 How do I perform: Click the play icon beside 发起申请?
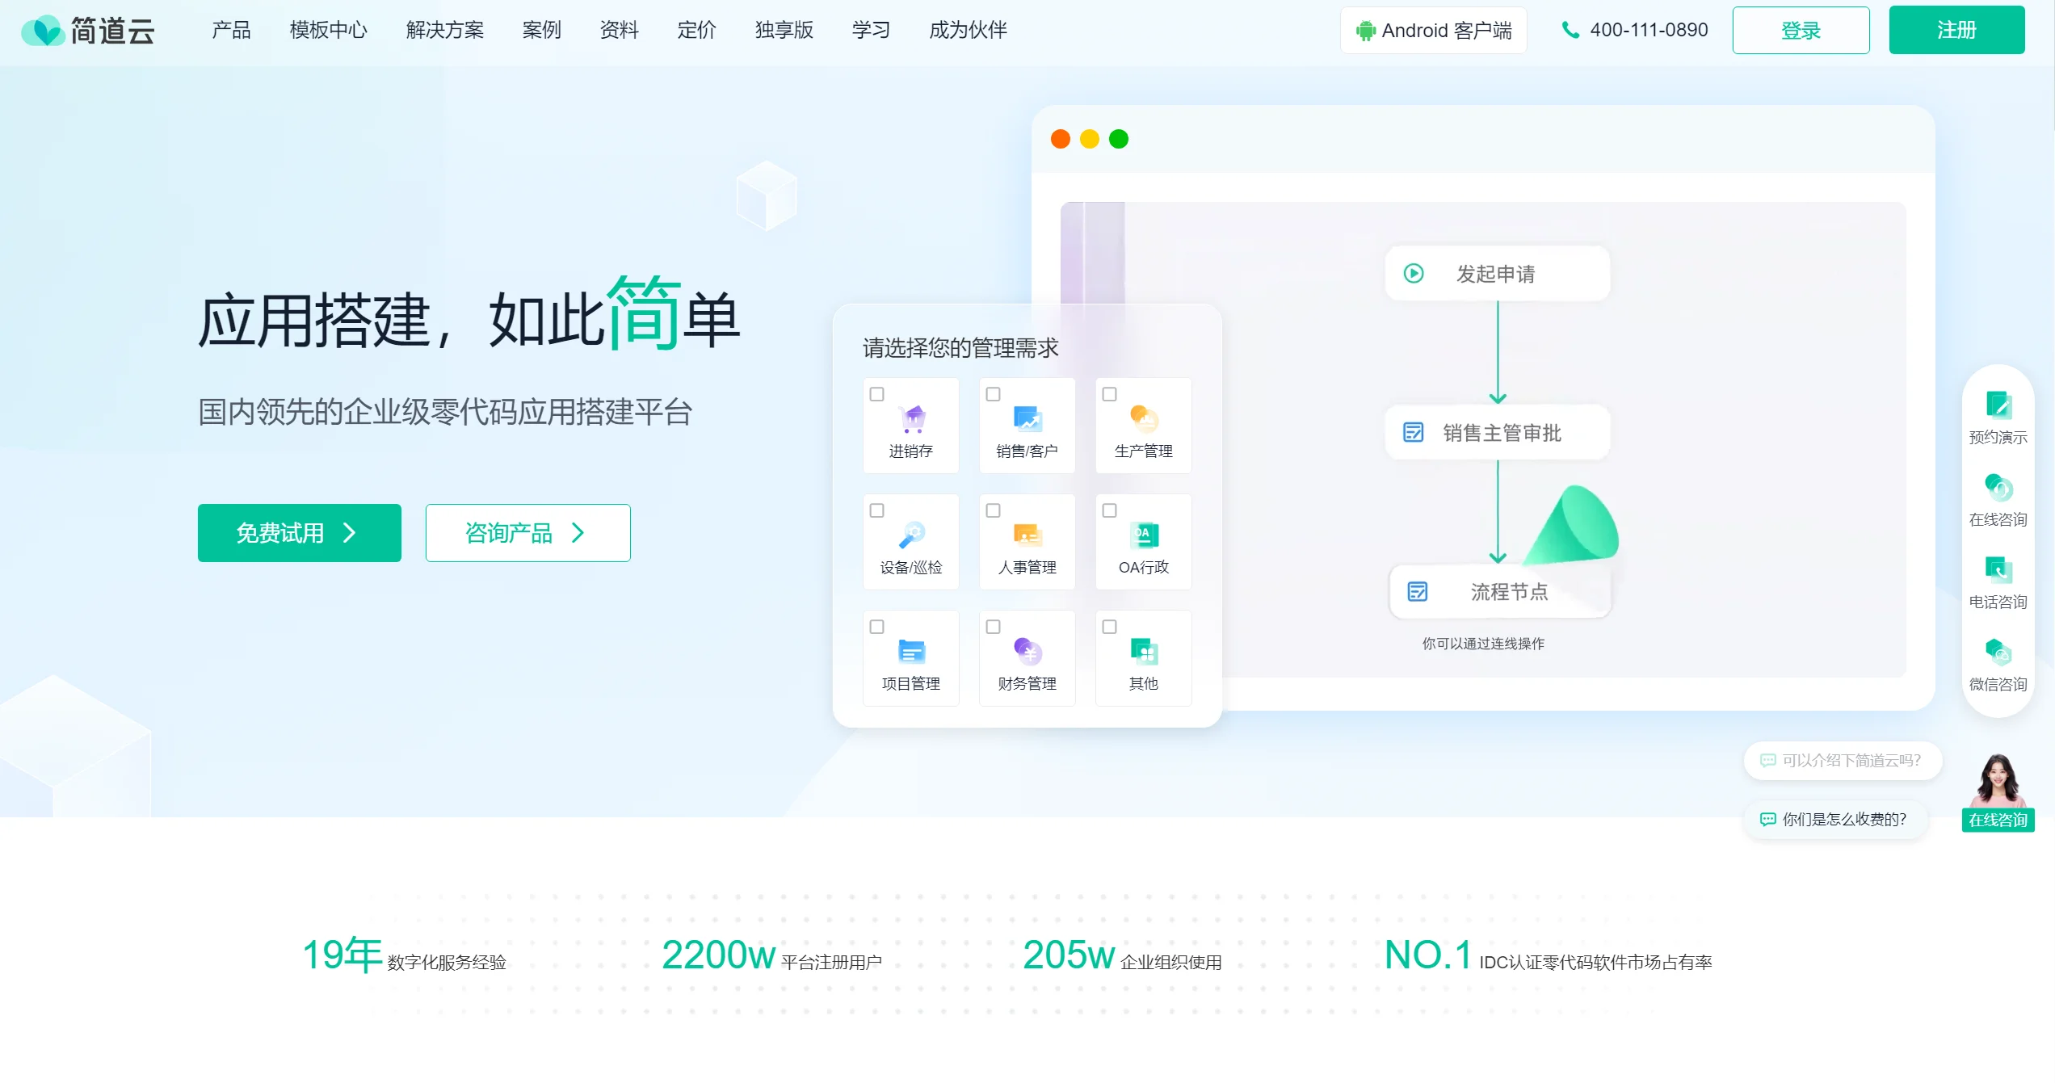tap(1414, 274)
